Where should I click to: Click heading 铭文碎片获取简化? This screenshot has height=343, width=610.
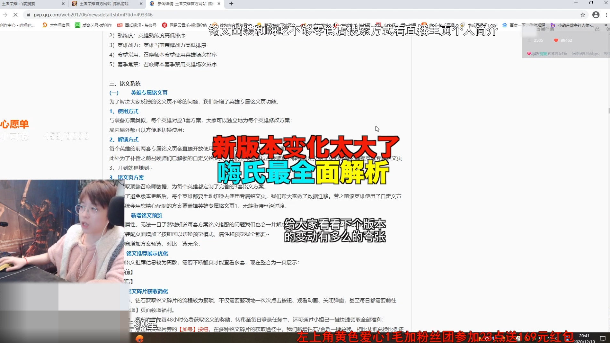pos(148,291)
